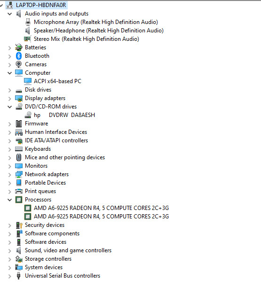This screenshot has width=261, height=287.
Task: Click the Batteries category icon
Action: coord(19,47)
